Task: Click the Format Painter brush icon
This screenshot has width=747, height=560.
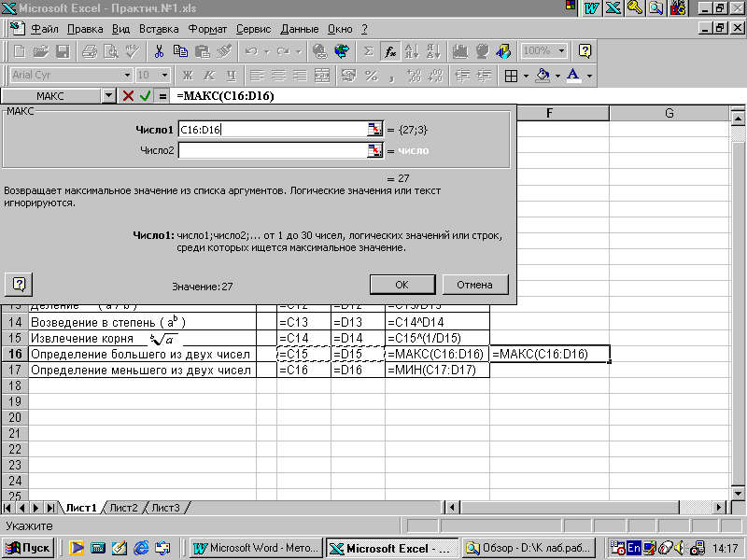Action: click(224, 51)
